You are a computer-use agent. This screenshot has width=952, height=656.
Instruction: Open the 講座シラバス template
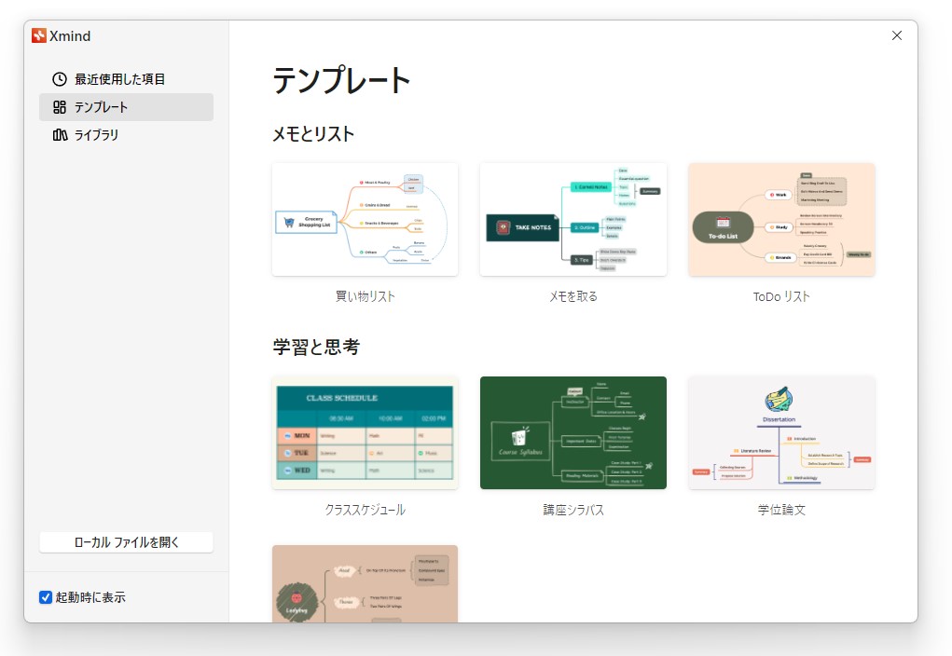(573, 432)
